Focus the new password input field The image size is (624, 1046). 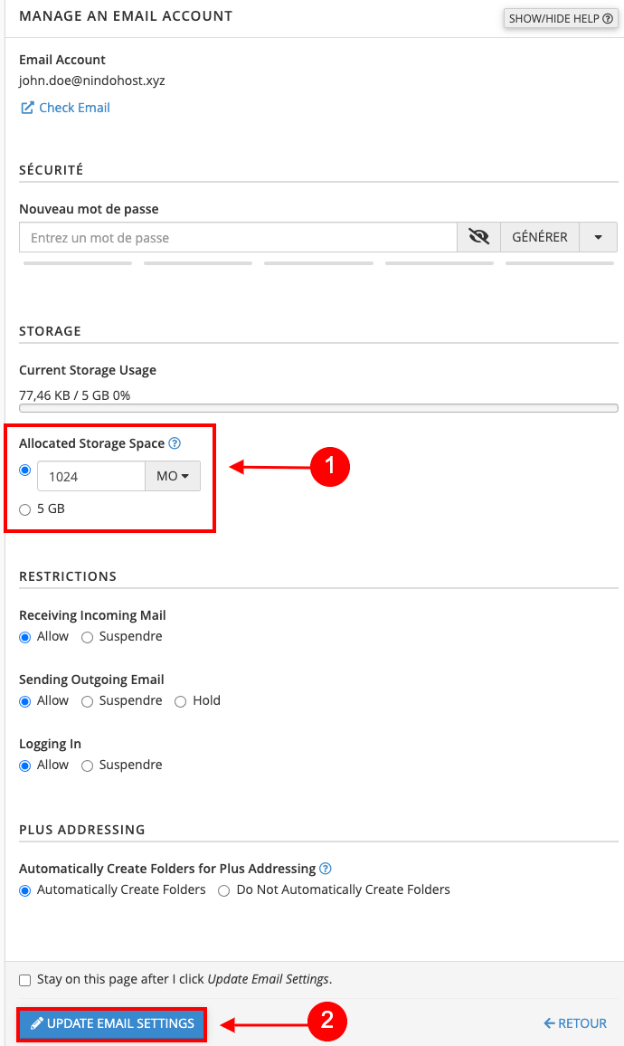coord(238,237)
